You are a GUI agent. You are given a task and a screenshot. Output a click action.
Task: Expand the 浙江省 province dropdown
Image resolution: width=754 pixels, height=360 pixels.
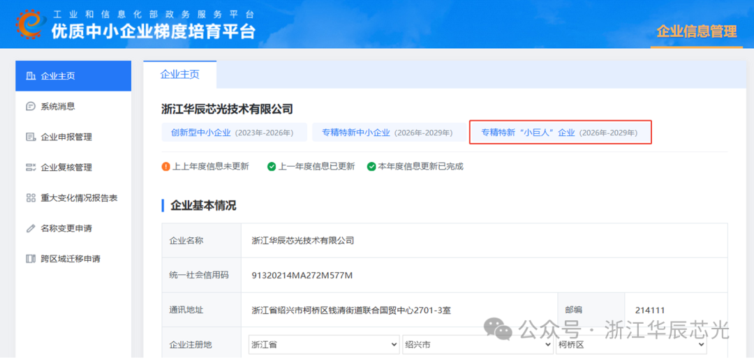pyautogui.click(x=324, y=345)
